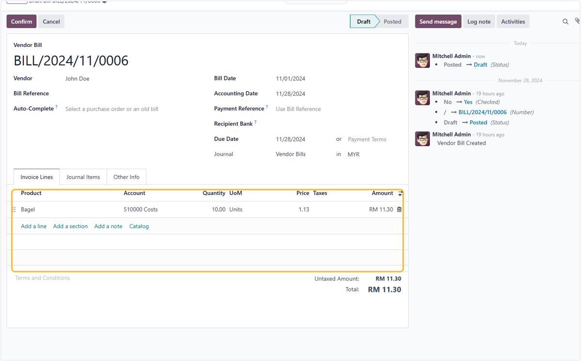
Task: Open Mitchell Admin avatar on the 'now' message
Action: click(x=423, y=60)
